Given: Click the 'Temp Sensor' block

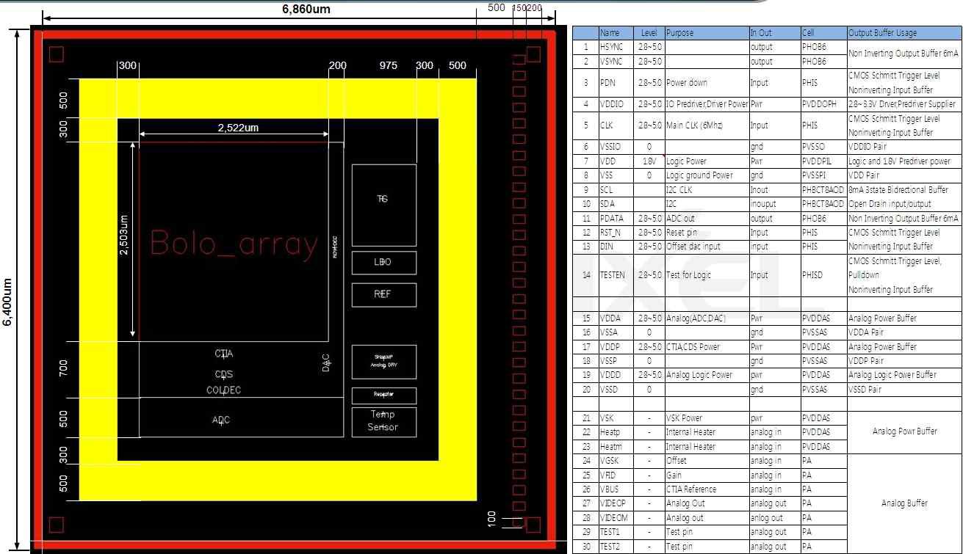Looking at the screenshot, I should 383,422.
